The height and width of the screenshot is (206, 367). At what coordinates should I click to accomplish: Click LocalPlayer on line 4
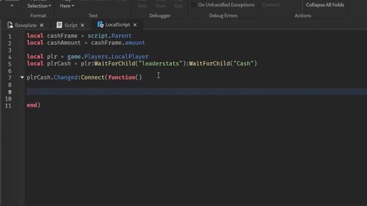pyautogui.click(x=130, y=57)
